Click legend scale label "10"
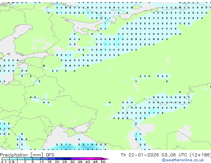Screen dimensions: 211x163 42,162
